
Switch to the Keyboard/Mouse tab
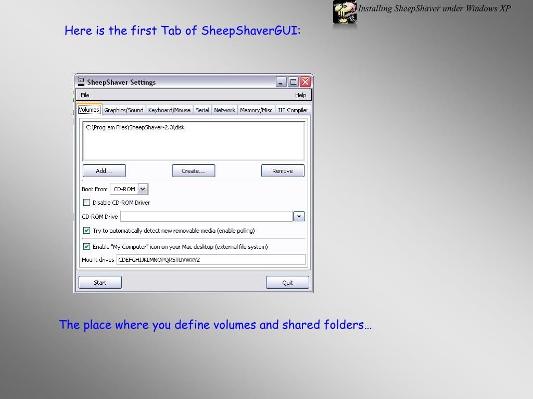pos(169,110)
